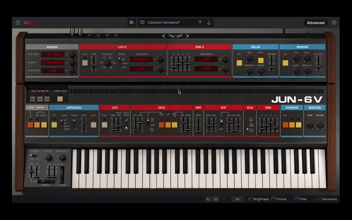Click the Delay Feedback knob
Screen dimensions: 352x220
pyautogui.click(x=249, y=71)
